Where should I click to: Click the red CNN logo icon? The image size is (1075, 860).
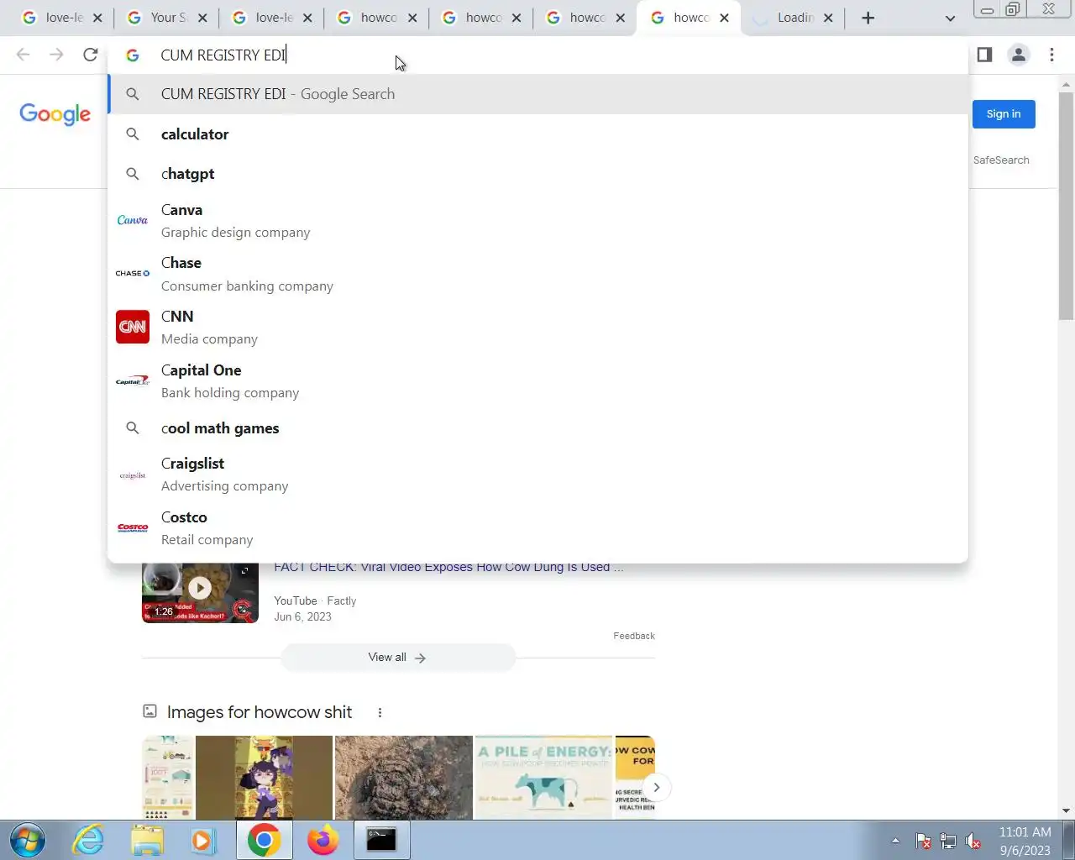pyautogui.click(x=133, y=328)
